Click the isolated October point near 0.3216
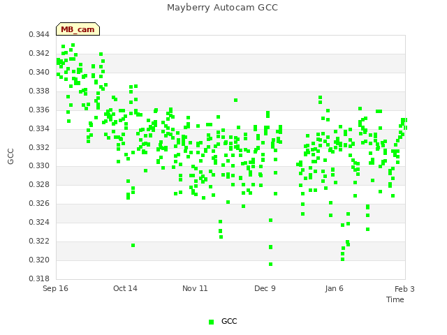This screenshot has width=447, height=335. click(x=133, y=245)
